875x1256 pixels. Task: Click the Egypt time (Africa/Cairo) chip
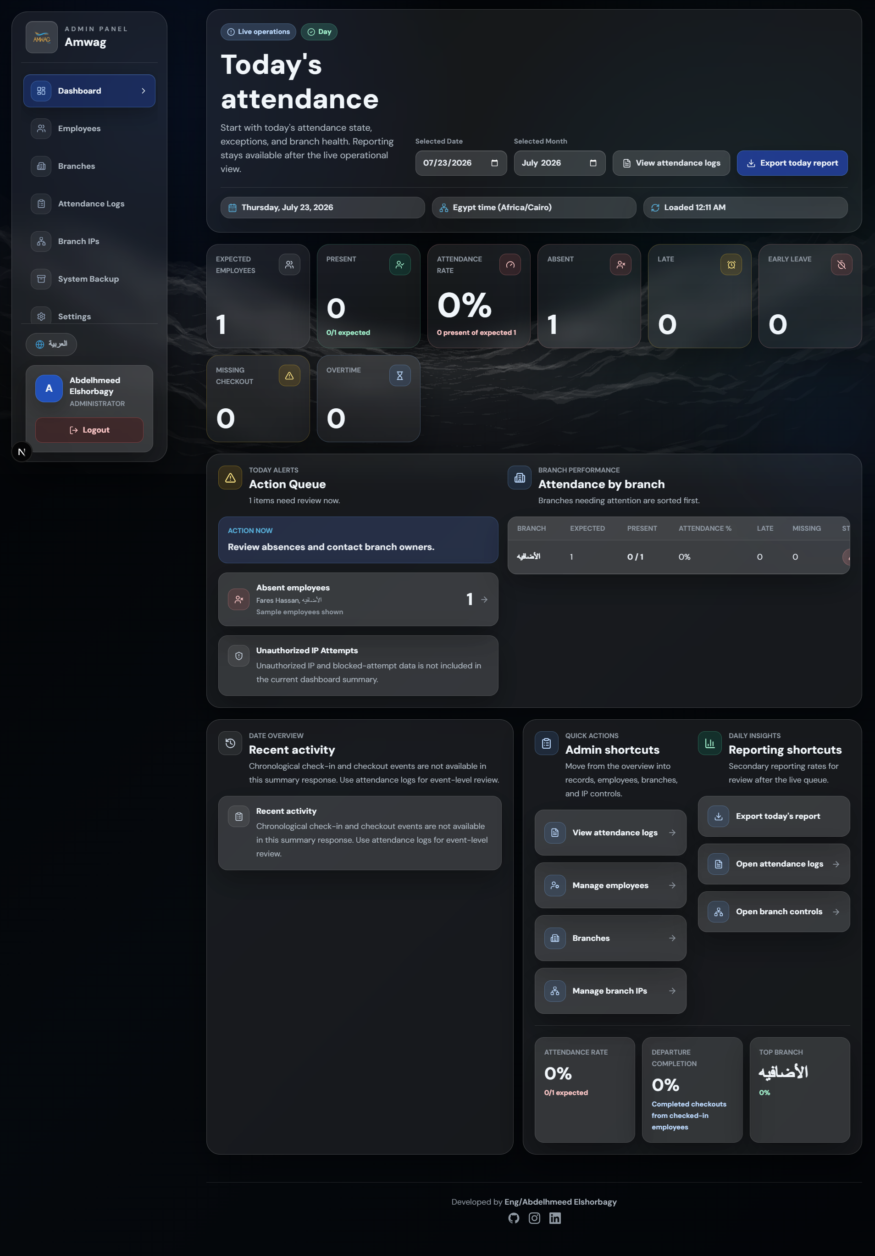tap(534, 208)
